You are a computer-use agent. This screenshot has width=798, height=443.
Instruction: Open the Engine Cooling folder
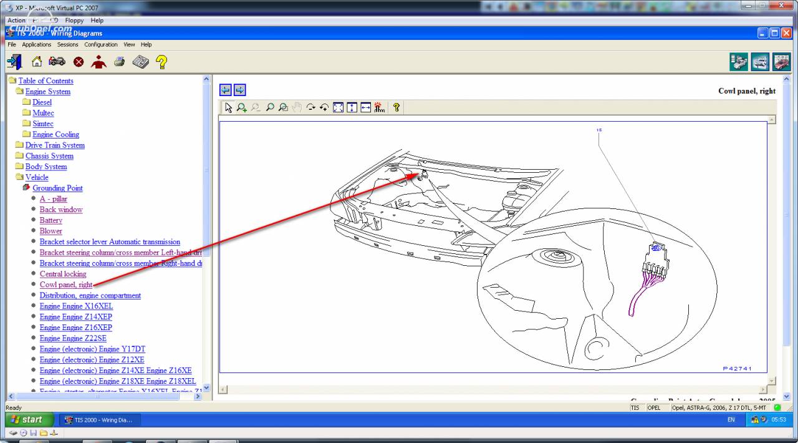click(55, 134)
